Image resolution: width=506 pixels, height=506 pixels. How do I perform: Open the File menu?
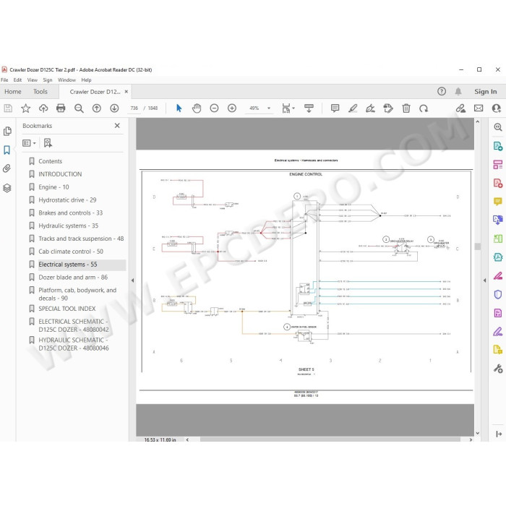click(x=4, y=80)
